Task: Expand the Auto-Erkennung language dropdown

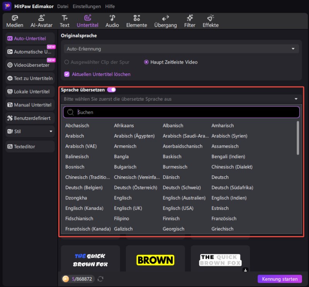Action: click(293, 49)
